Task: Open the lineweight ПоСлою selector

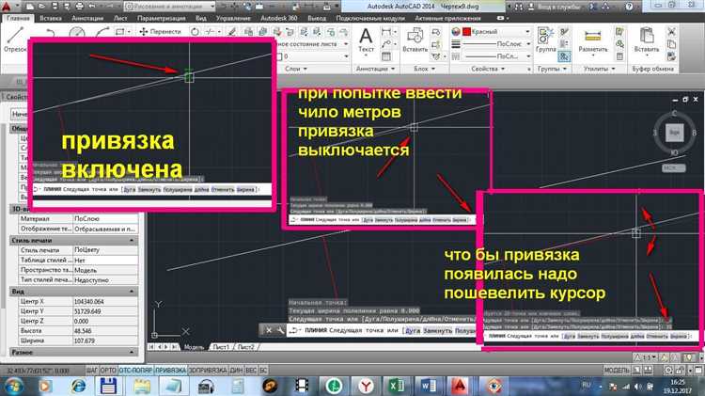Action: [x=497, y=44]
